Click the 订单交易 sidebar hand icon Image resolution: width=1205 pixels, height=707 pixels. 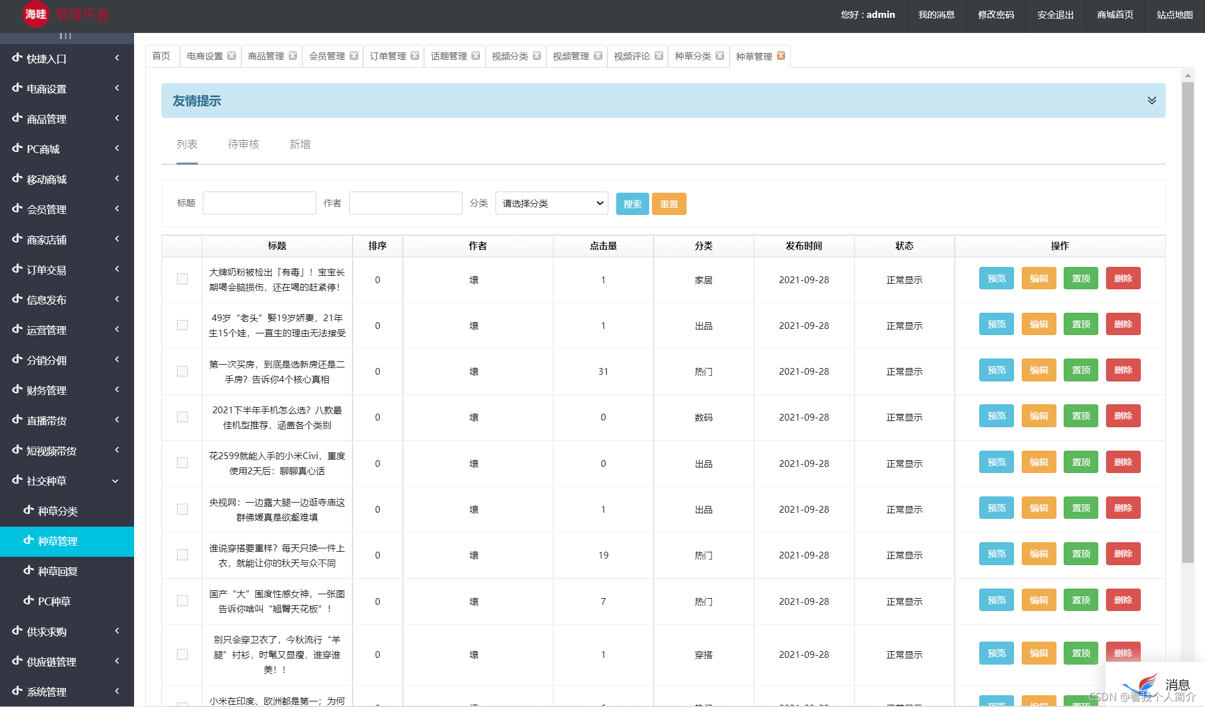(17, 269)
